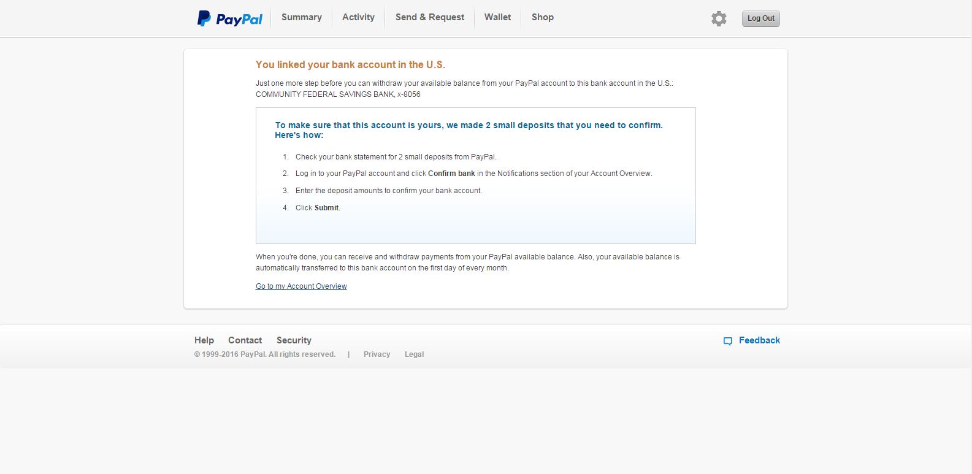Open the Privacy link
Image resolution: width=972 pixels, height=474 pixels.
click(x=377, y=354)
